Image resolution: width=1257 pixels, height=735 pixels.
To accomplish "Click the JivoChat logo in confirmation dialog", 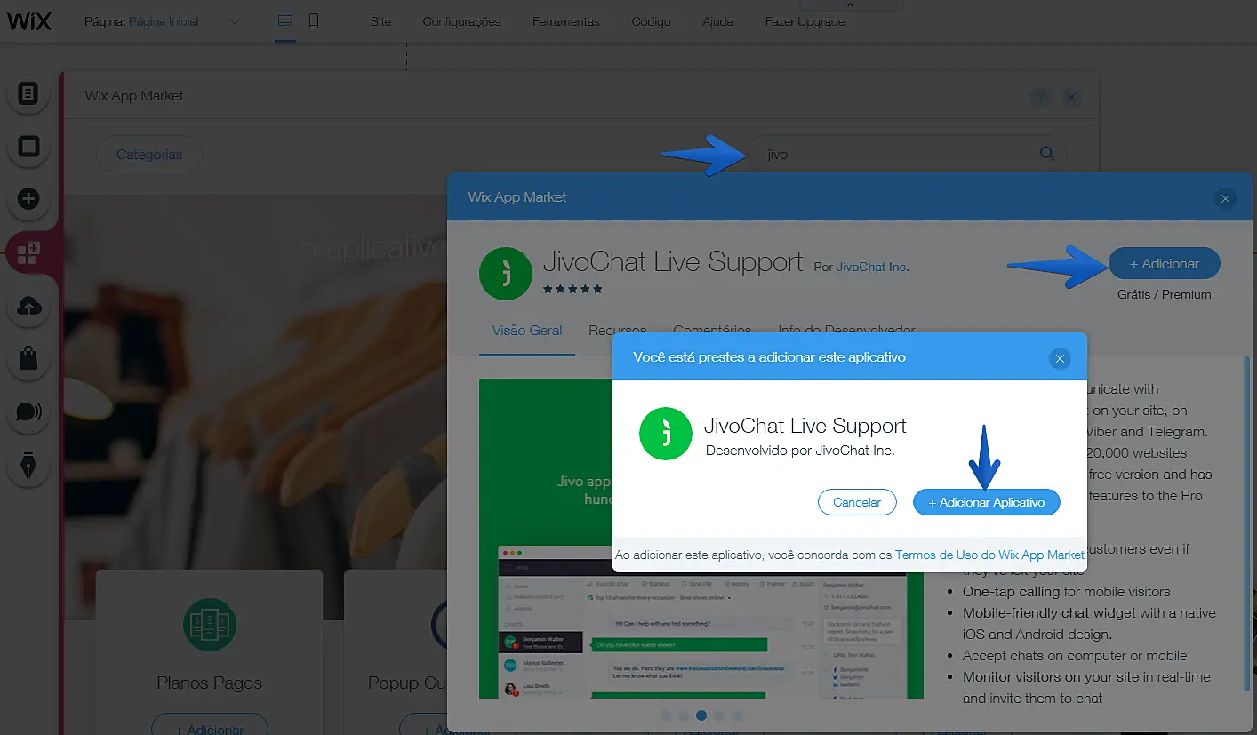I will click(x=666, y=434).
